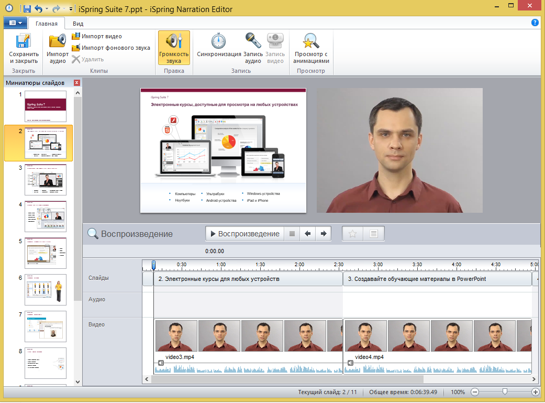Click Import Video in the ribbon

tap(97, 36)
